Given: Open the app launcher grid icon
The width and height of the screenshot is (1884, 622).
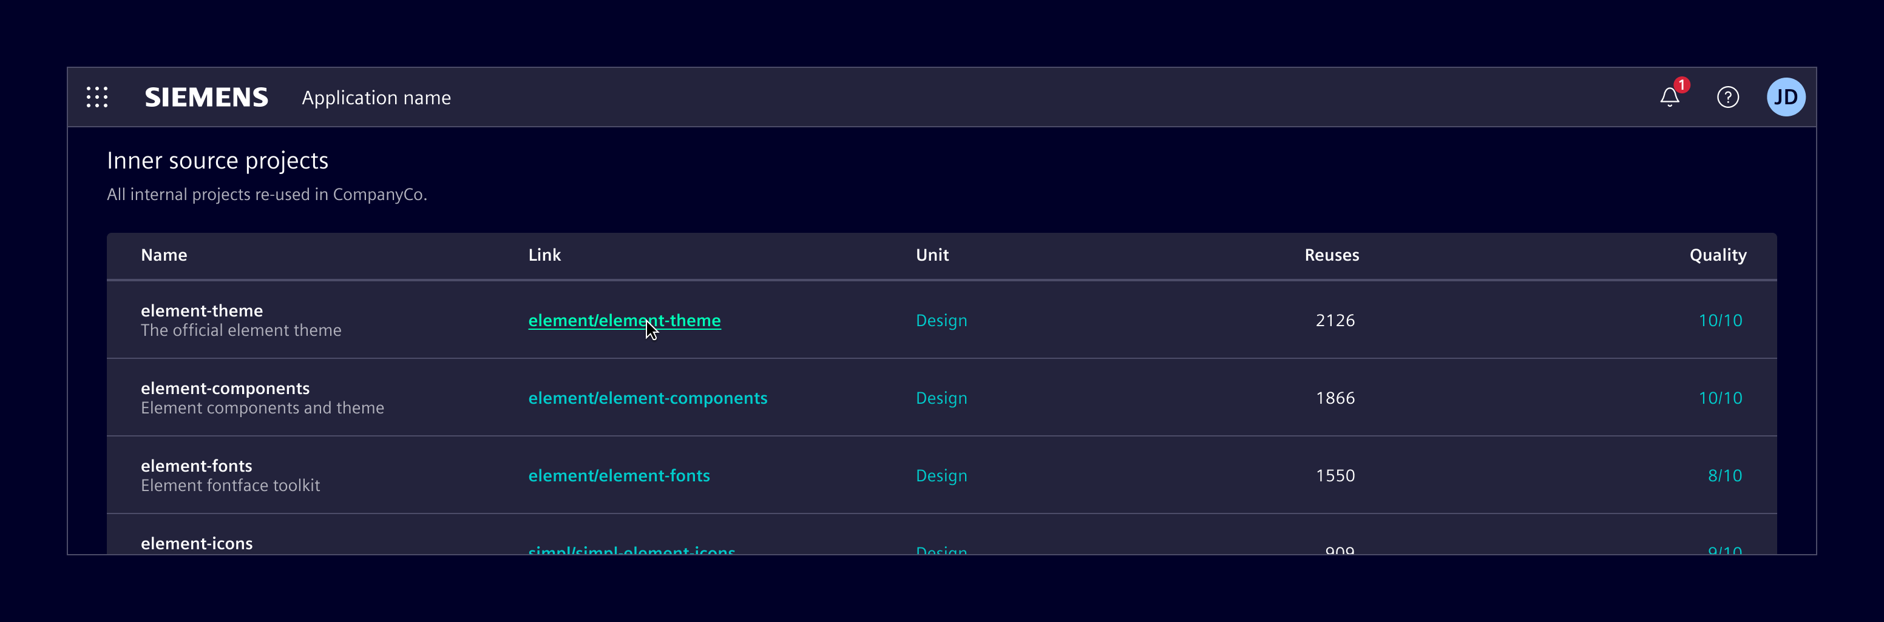Looking at the screenshot, I should [97, 97].
